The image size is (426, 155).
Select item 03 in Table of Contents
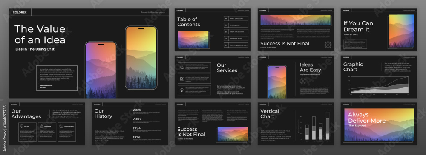pos(236,32)
